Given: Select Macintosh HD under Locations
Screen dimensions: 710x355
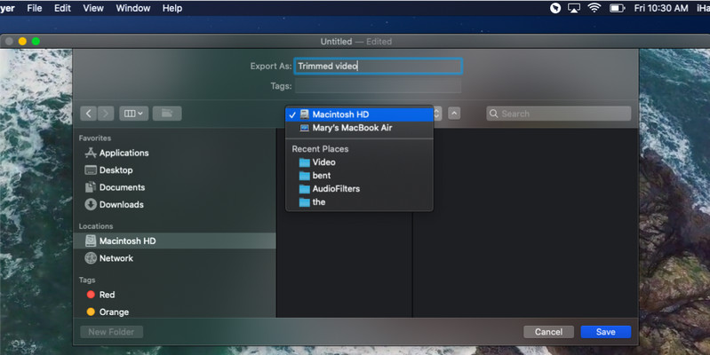Looking at the screenshot, I should (174, 241).
